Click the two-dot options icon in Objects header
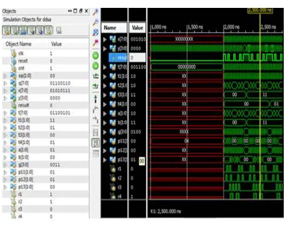The height and width of the screenshot is (232, 288). point(70,11)
